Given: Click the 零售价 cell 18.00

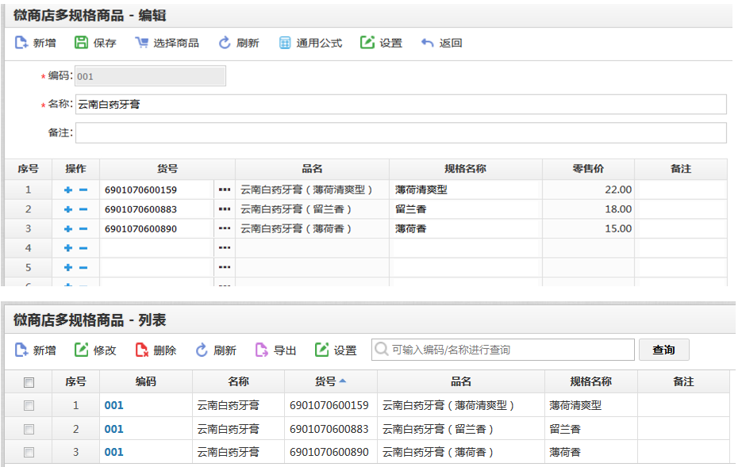Looking at the screenshot, I should (588, 209).
